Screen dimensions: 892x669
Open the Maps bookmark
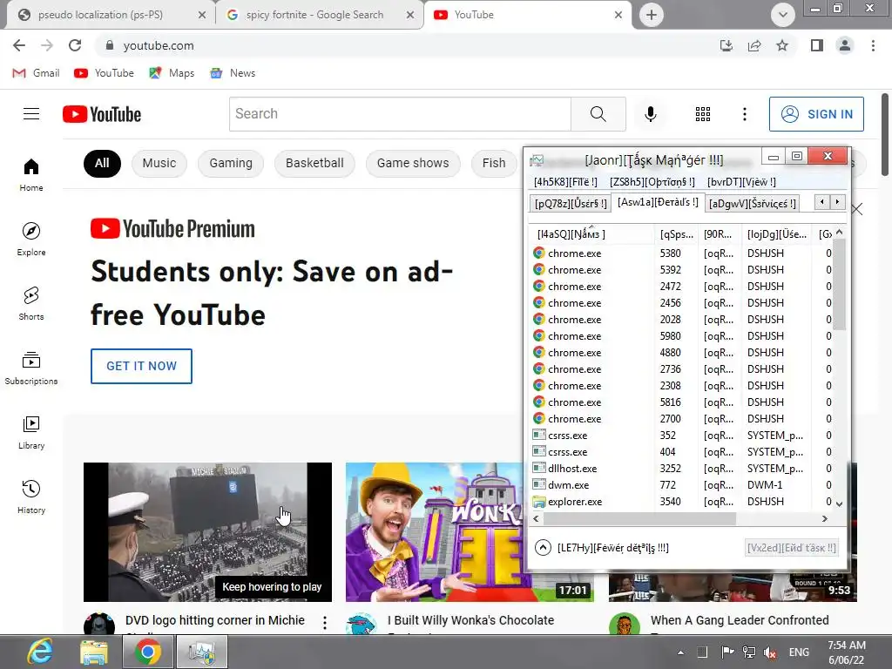[172, 73]
